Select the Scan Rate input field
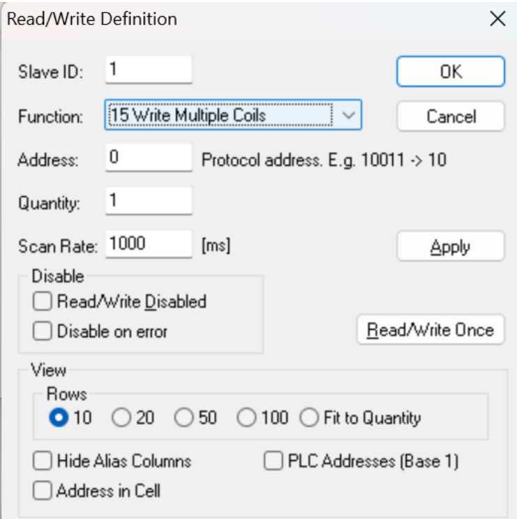The width and height of the screenshot is (517, 519). point(148,246)
